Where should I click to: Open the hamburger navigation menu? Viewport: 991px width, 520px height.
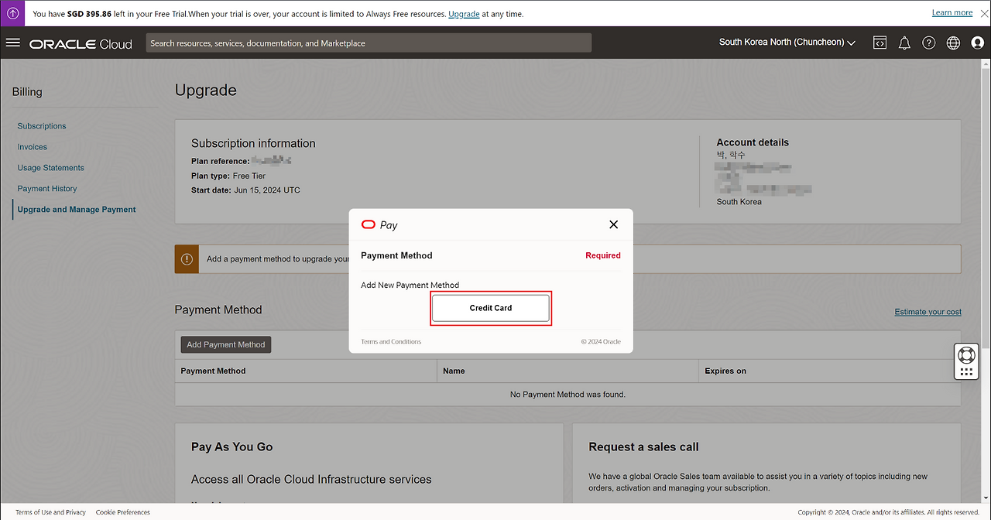(12, 43)
